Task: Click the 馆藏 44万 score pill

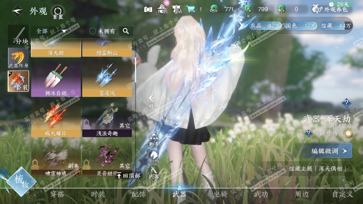Action: tap(336, 26)
